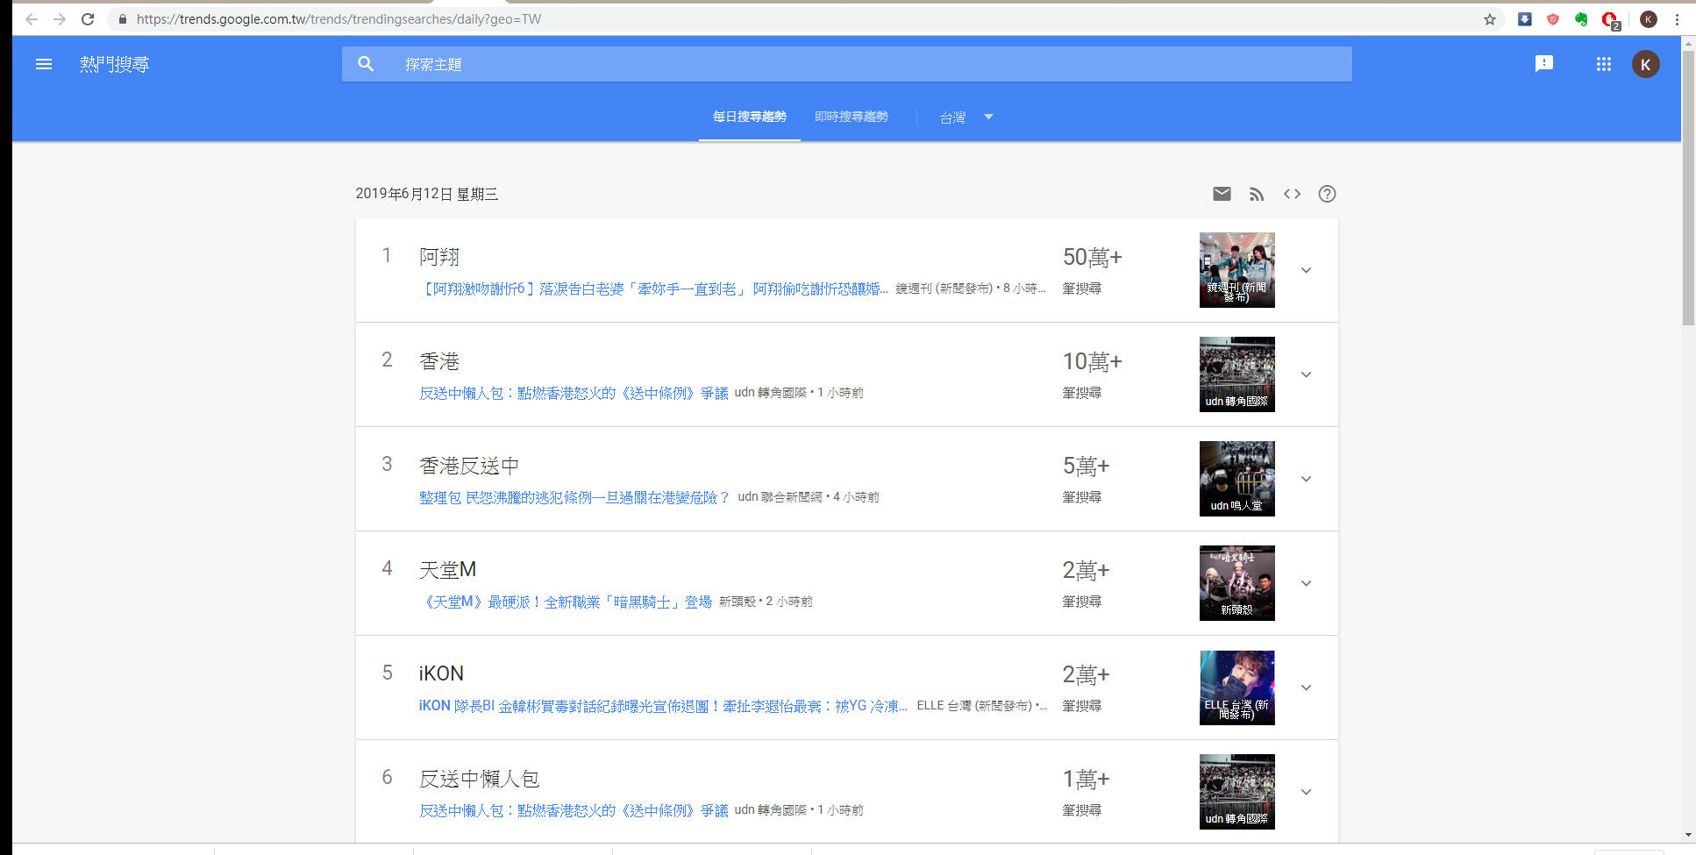Click the red extension icon with badge 2
The height and width of the screenshot is (855, 1696).
tap(1610, 20)
